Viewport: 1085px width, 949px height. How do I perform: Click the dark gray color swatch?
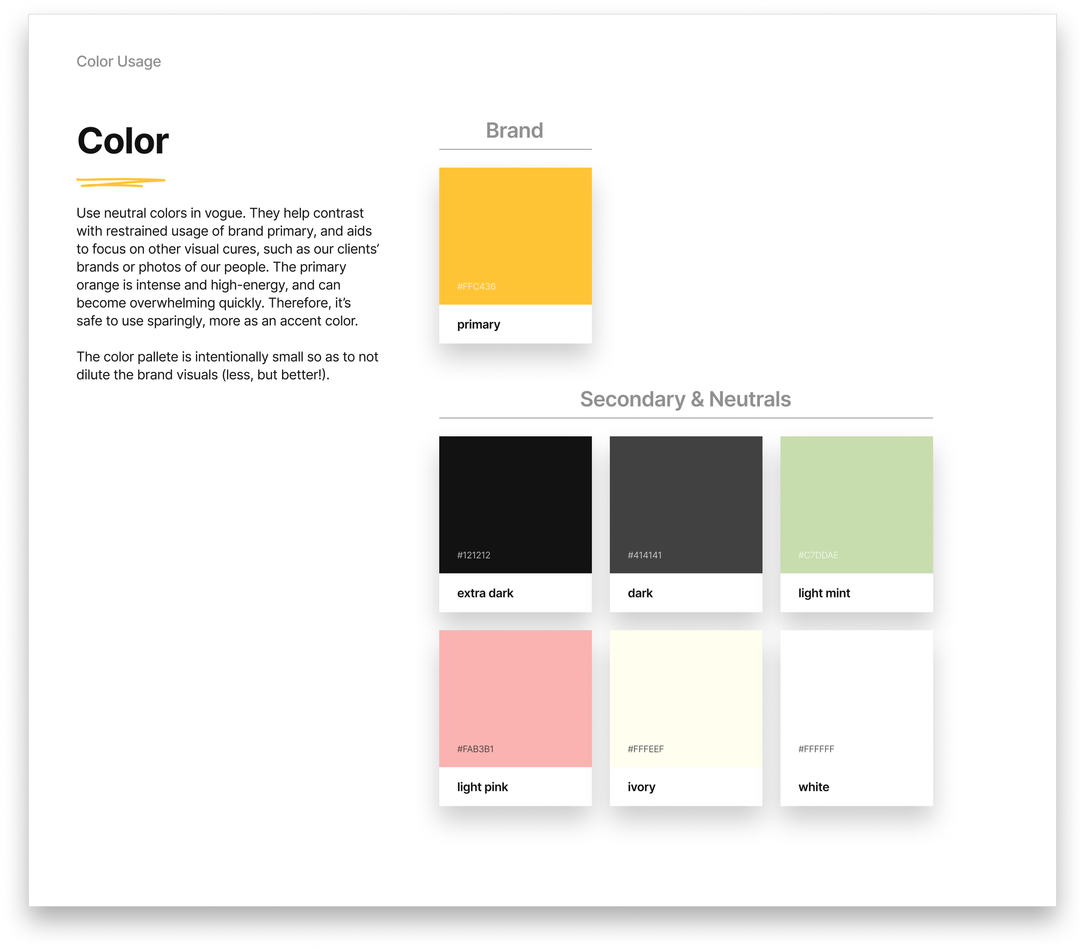(x=686, y=498)
